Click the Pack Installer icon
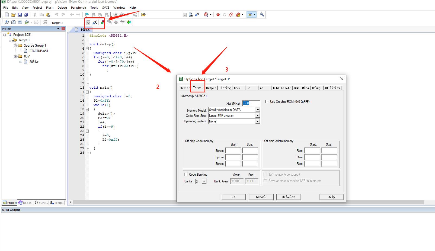 tap(129, 22)
